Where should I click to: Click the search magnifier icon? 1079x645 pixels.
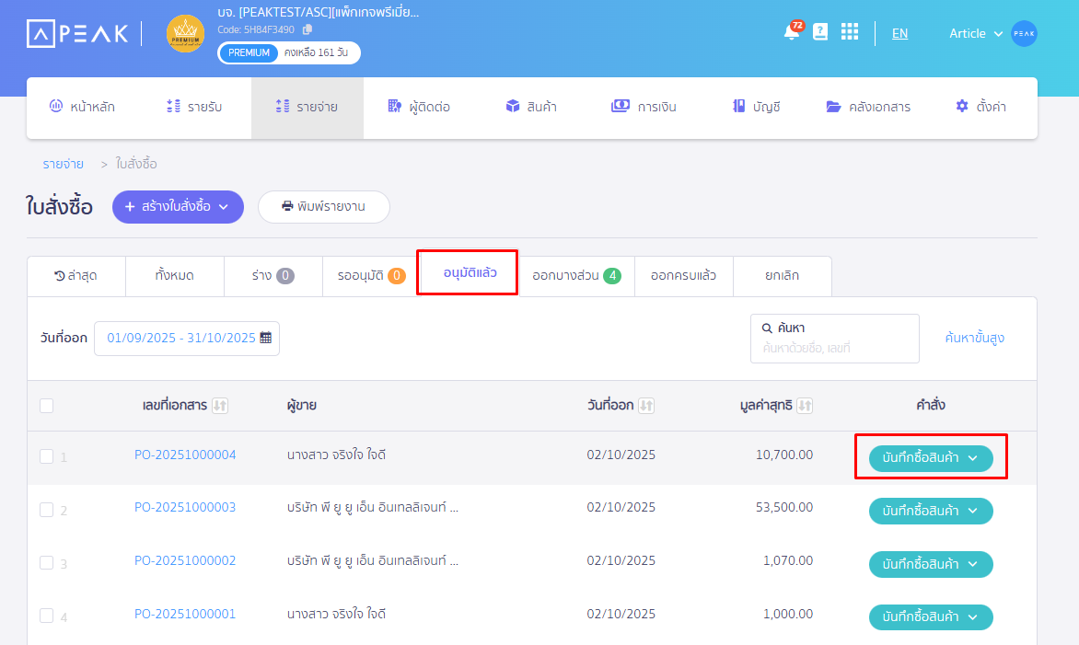766,328
